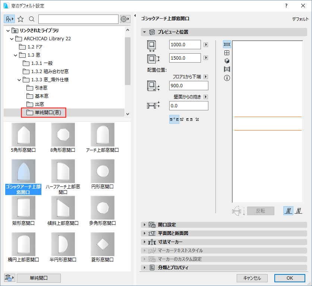Collapse the 1.3 窓 folder
Image resolution: width=312 pixels, height=286 pixels.
[16, 55]
